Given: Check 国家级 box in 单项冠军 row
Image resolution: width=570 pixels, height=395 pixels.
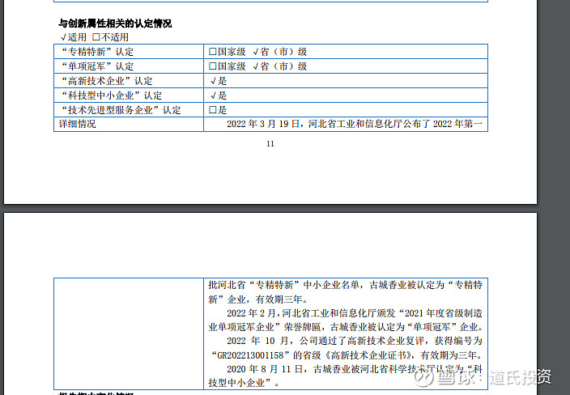Looking at the screenshot, I should tap(213, 66).
